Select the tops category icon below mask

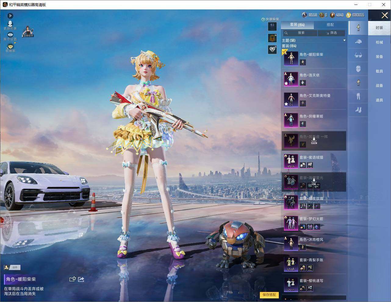358,83
